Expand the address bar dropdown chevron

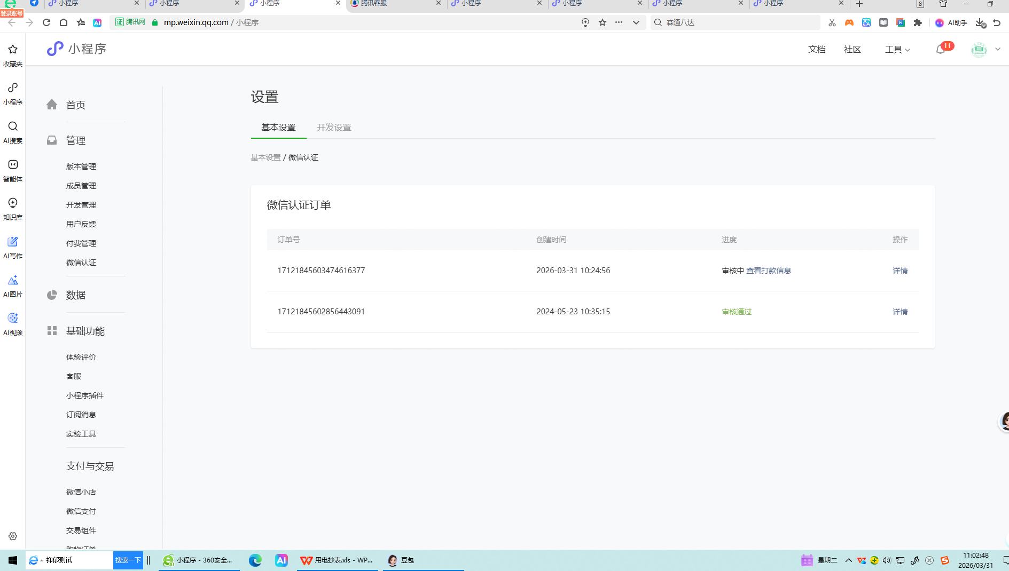point(636,22)
